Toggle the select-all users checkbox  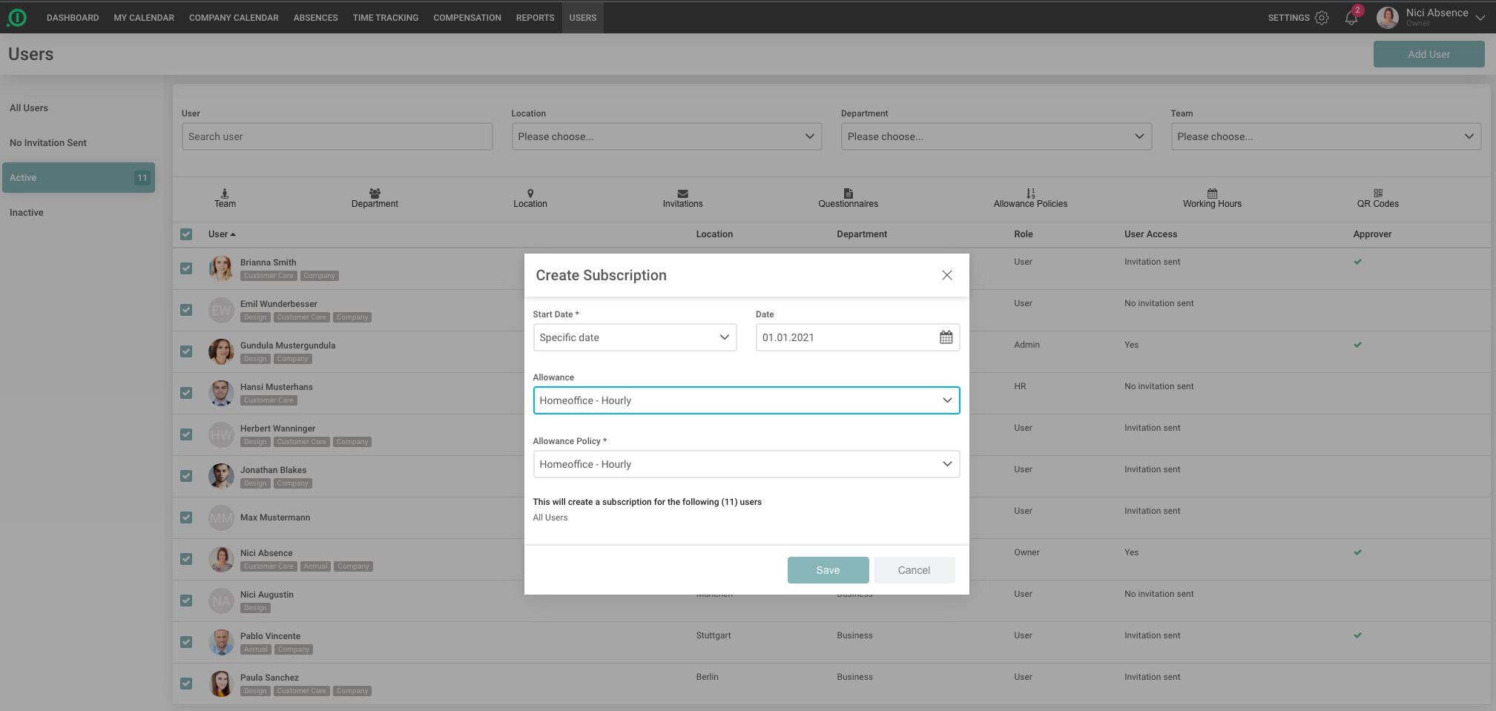point(186,234)
